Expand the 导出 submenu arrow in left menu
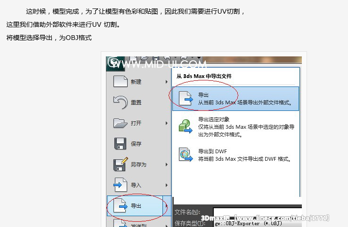Image resolution: width=348 pixels, height=227 pixels. (x=166, y=206)
